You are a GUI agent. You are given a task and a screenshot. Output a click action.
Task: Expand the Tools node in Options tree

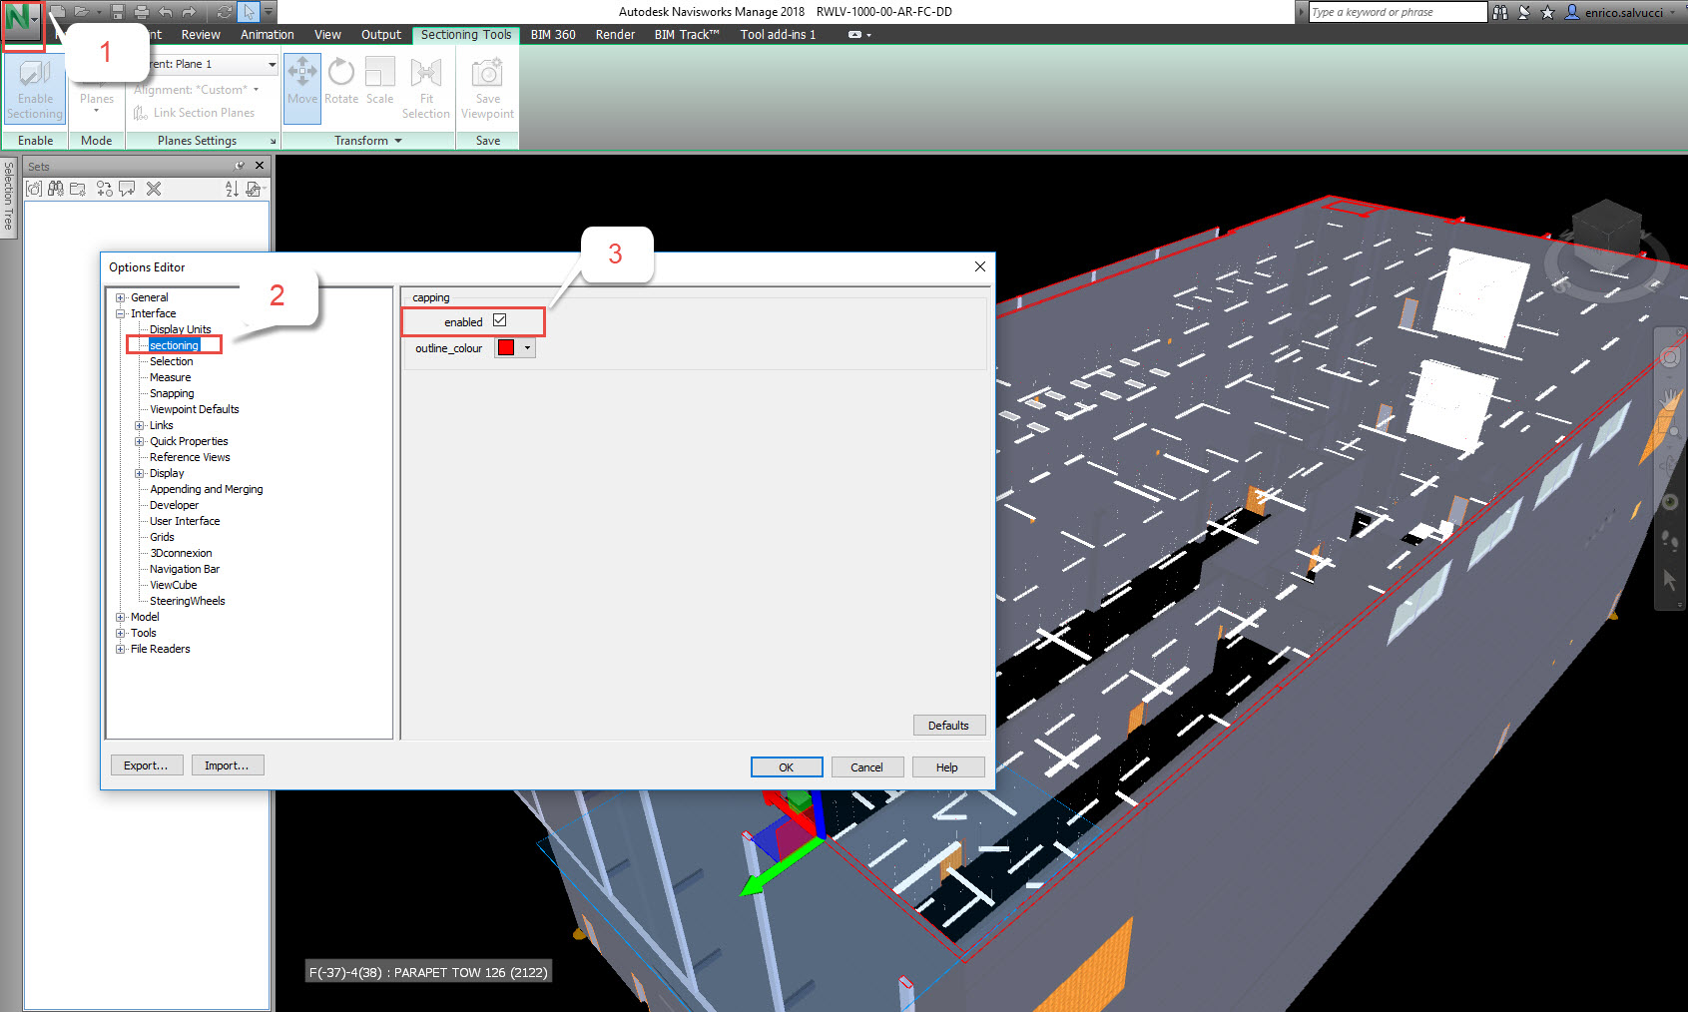point(121,633)
